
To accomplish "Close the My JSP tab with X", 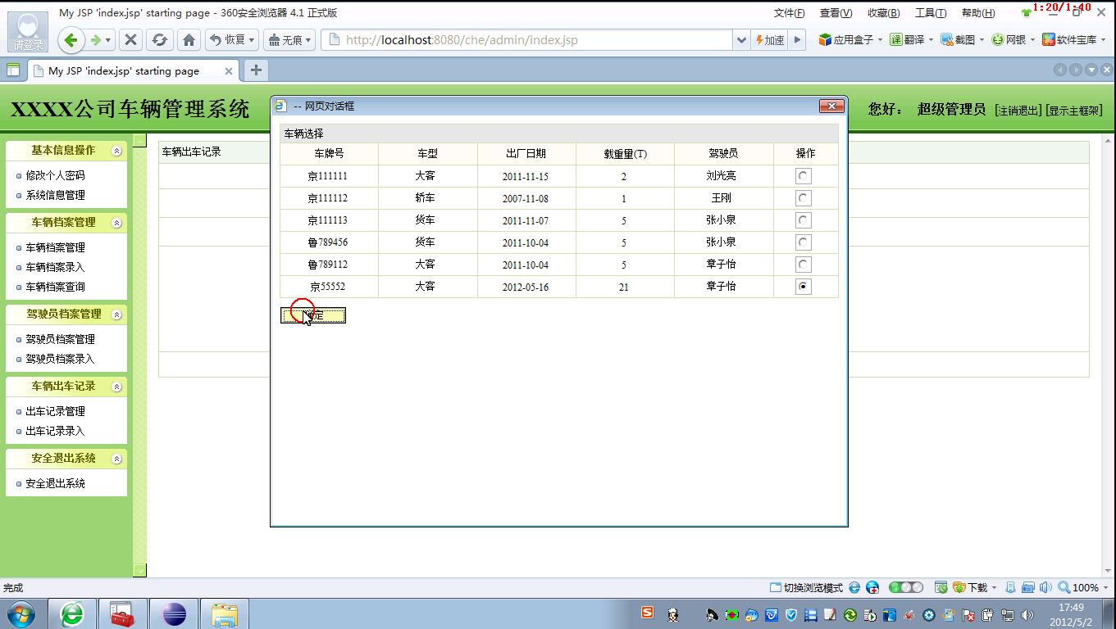I will coord(229,71).
